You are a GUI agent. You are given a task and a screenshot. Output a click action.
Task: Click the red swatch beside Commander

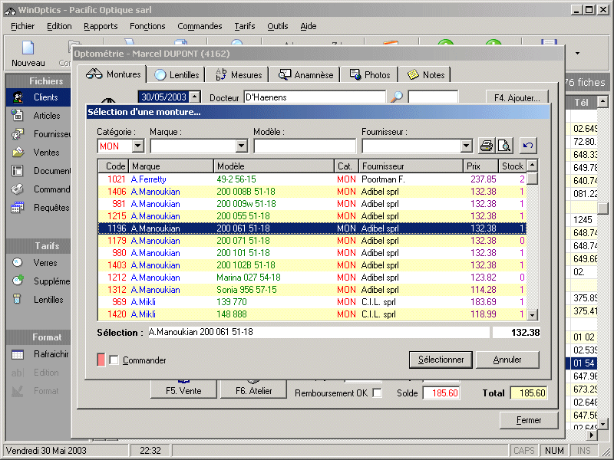click(101, 360)
